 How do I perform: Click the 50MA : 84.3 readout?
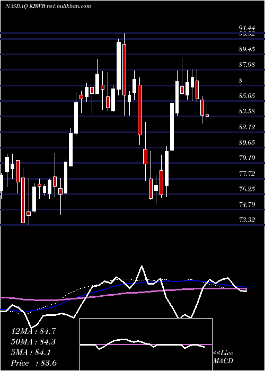pos(33,342)
